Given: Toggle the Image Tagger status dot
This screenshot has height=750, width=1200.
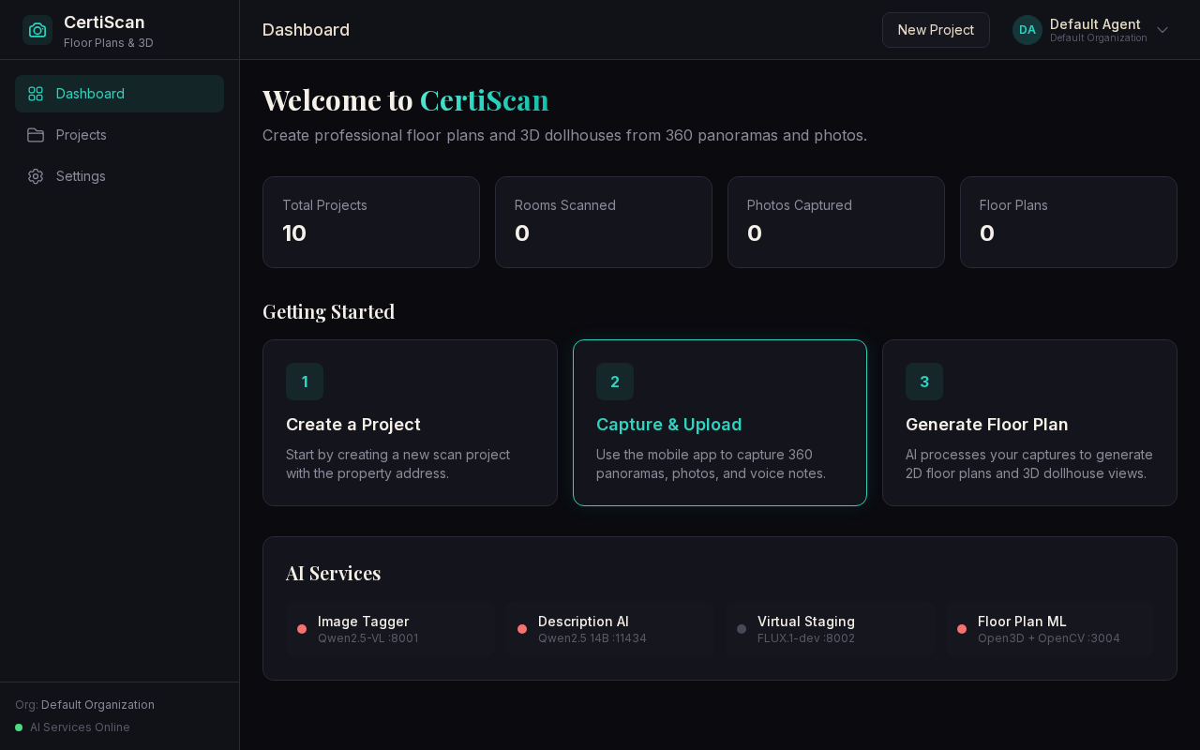Looking at the screenshot, I should tap(302, 629).
